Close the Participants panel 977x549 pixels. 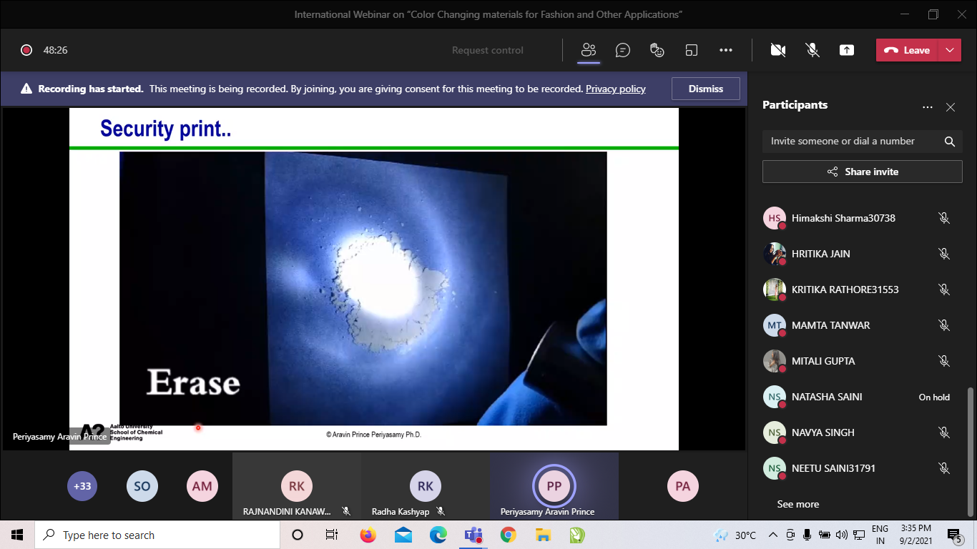tap(950, 107)
